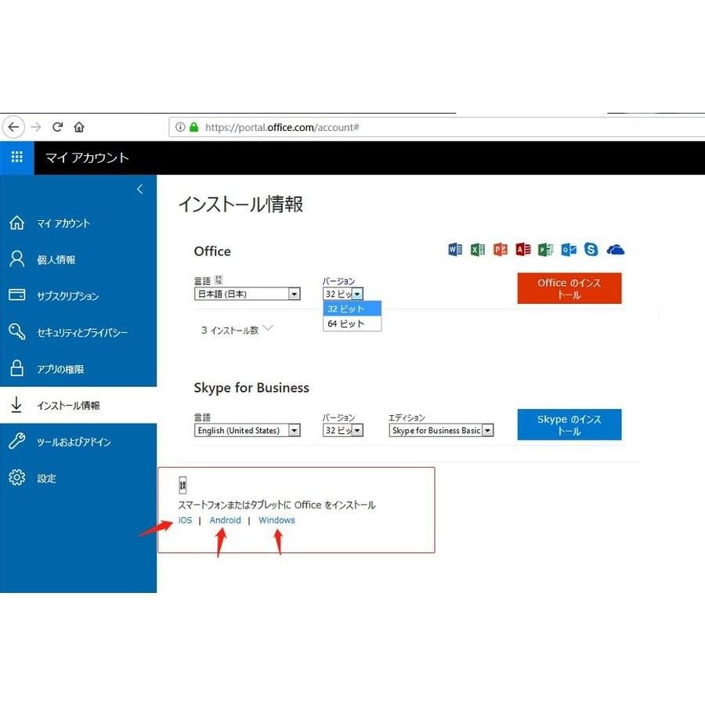Click the Excel icon
705x705 pixels.
[x=478, y=250]
